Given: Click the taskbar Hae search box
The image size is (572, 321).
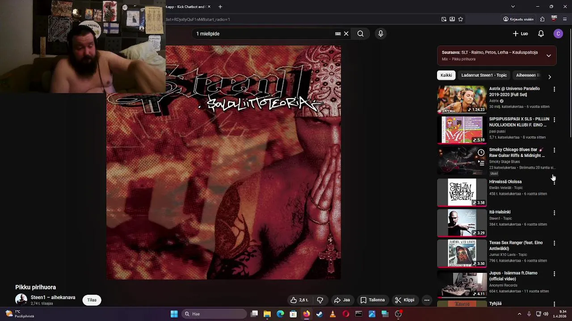Looking at the screenshot, I should tap(214, 314).
